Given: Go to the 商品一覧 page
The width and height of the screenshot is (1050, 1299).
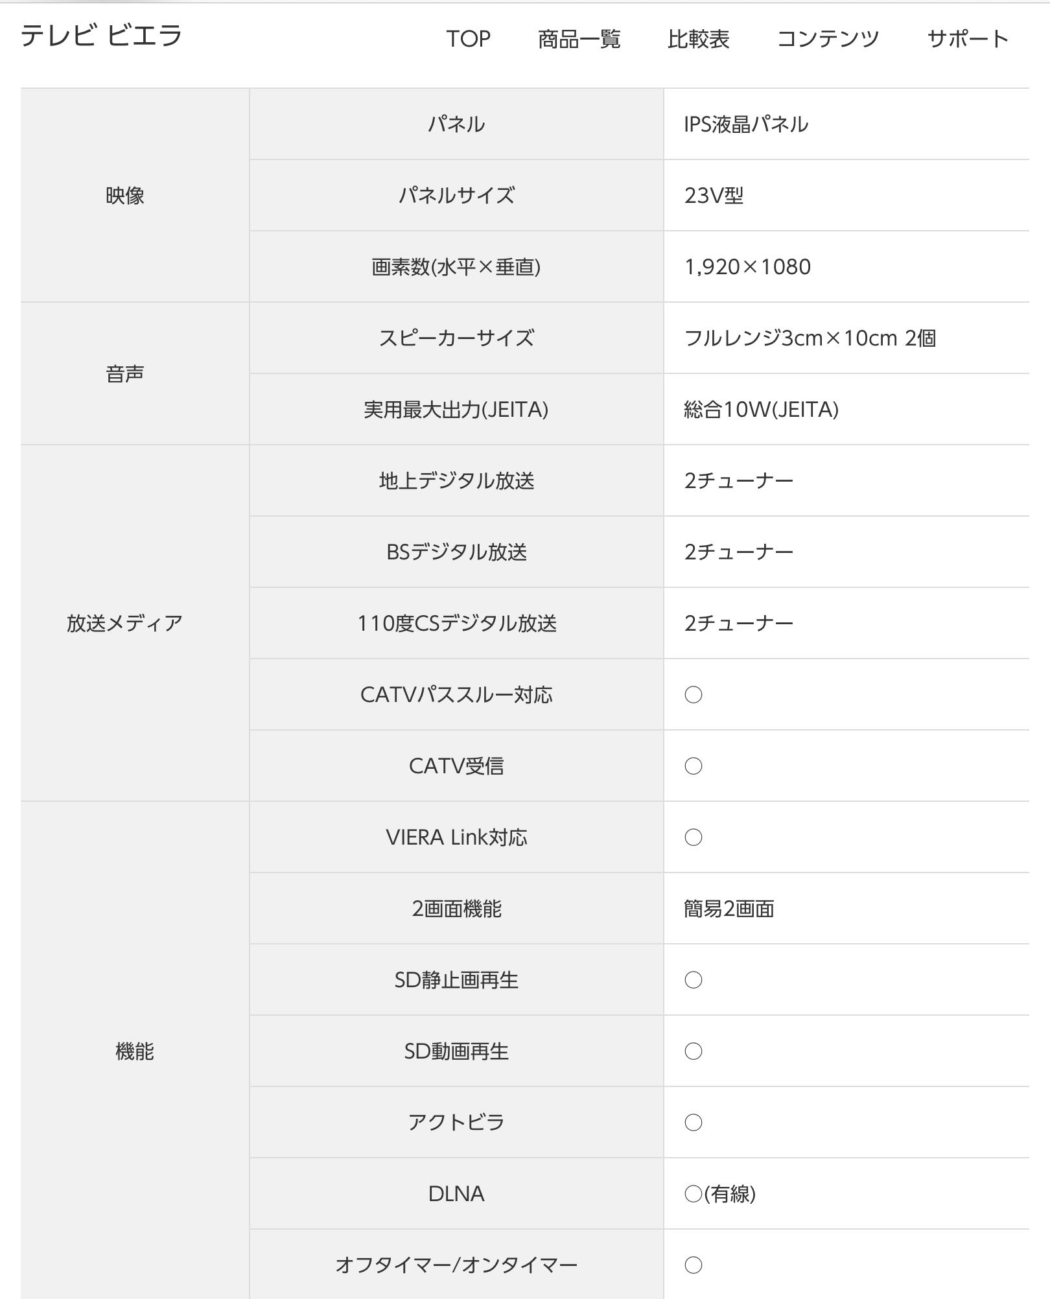Looking at the screenshot, I should point(579,39).
